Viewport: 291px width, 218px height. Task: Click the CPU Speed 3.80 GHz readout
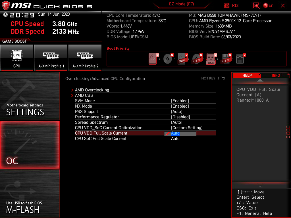coord(44,24)
